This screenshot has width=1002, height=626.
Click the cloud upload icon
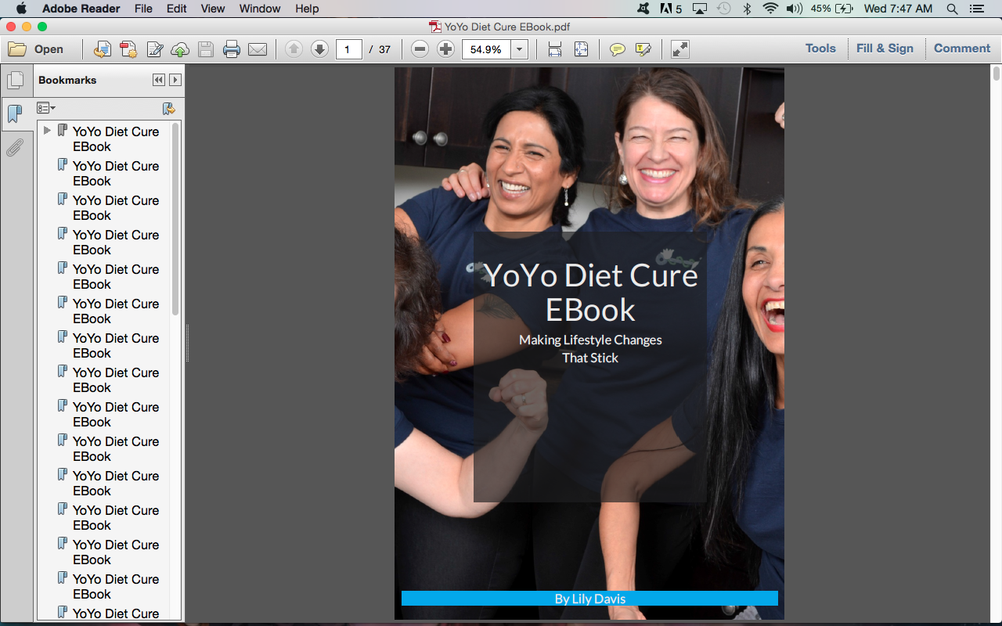(x=180, y=50)
